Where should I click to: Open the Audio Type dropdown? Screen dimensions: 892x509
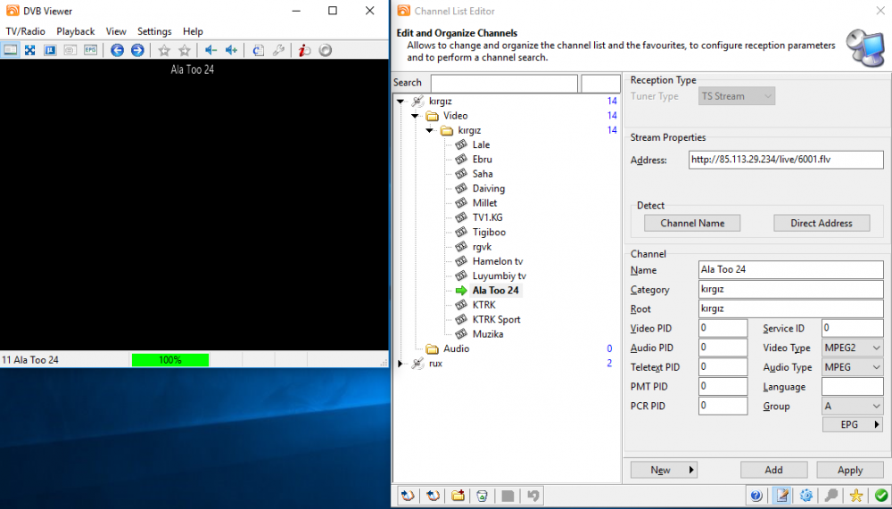[852, 367]
